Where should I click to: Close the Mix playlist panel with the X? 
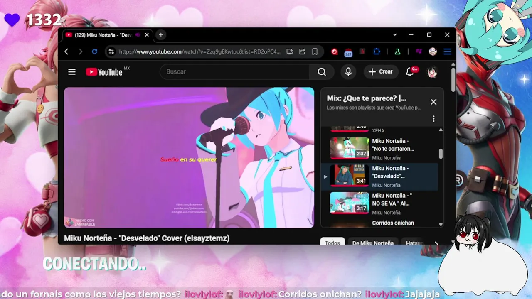(433, 102)
